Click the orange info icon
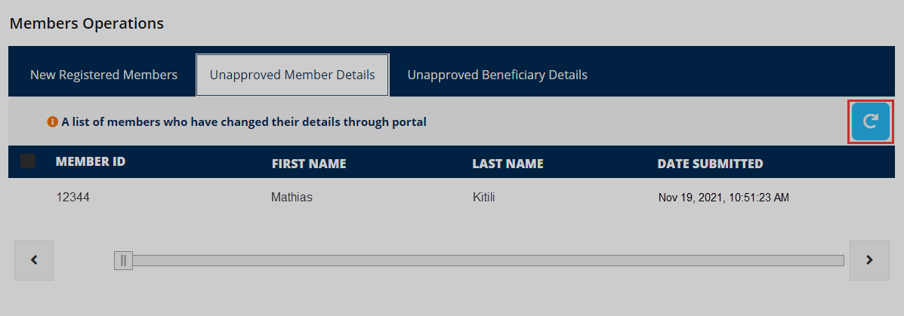Image resolution: width=904 pixels, height=316 pixels. (x=52, y=121)
